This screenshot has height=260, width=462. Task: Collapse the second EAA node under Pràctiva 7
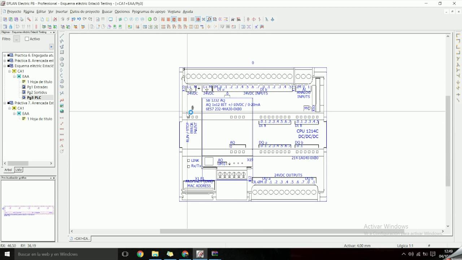[x=14, y=113]
